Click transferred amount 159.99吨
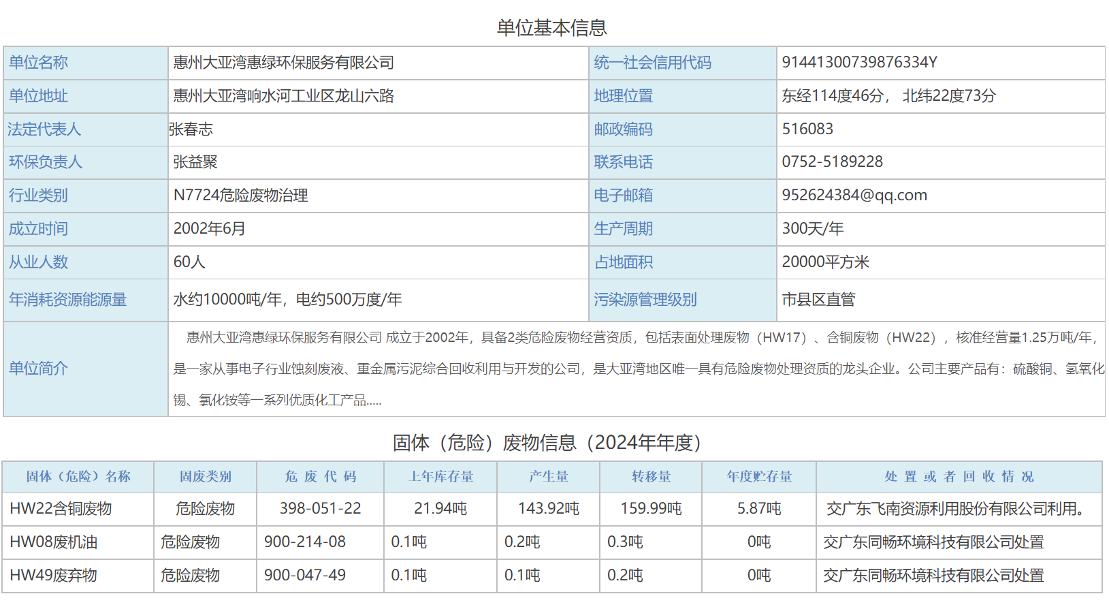 click(x=651, y=509)
